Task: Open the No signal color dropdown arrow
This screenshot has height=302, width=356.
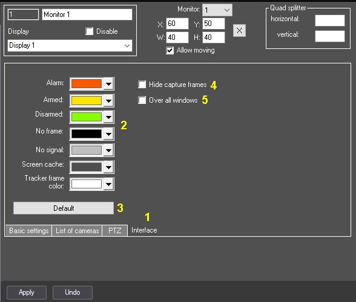Action: 108,150
